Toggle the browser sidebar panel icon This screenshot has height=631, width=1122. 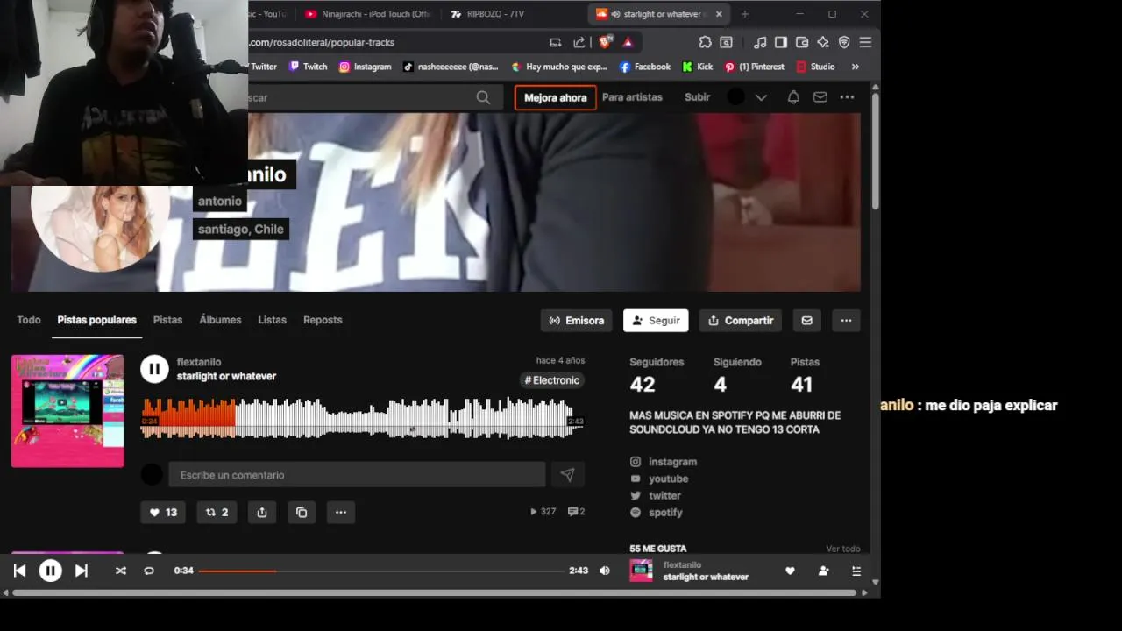point(781,42)
